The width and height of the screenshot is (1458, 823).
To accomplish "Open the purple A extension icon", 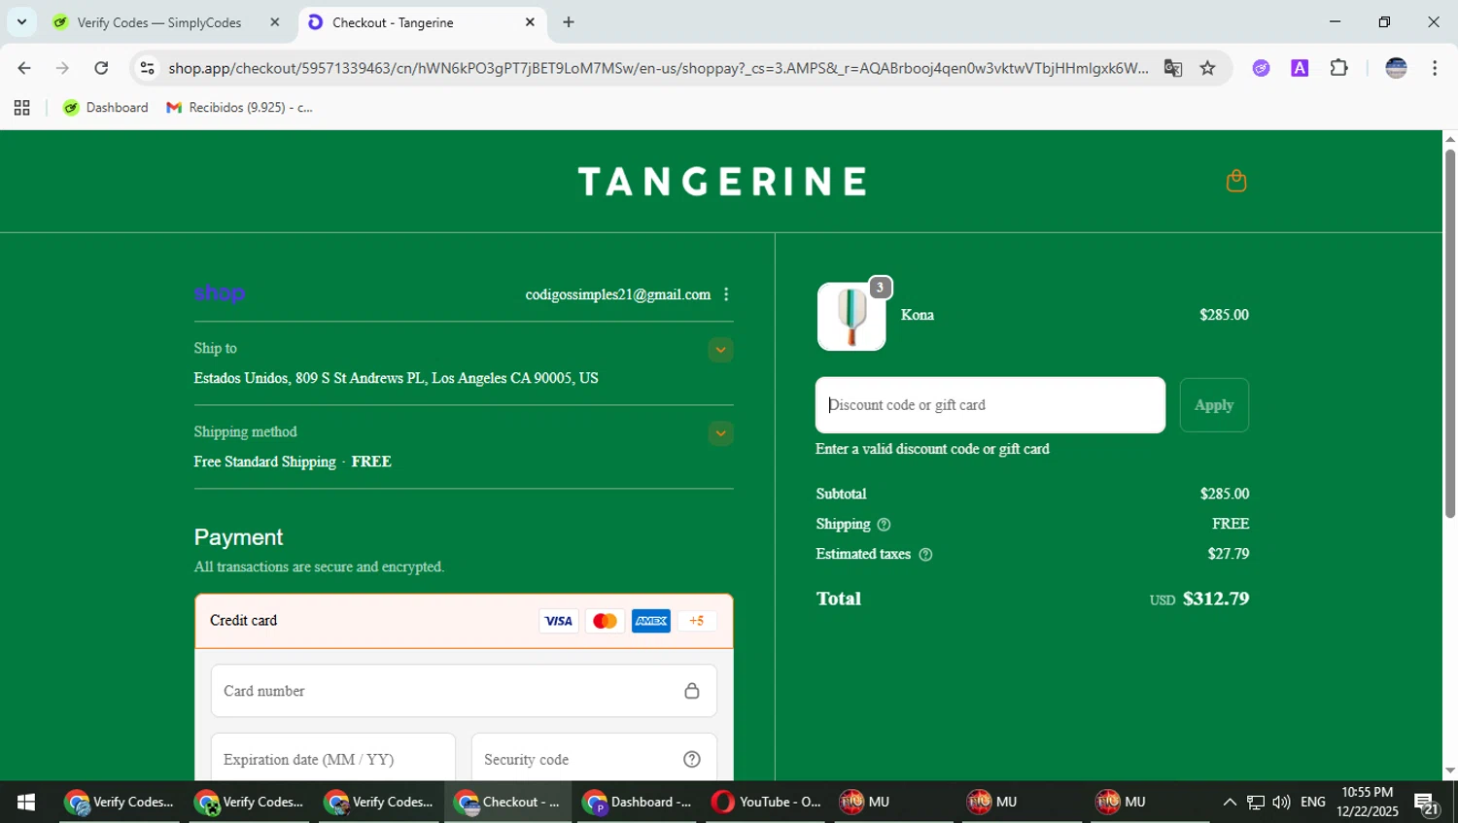I will click(x=1300, y=68).
